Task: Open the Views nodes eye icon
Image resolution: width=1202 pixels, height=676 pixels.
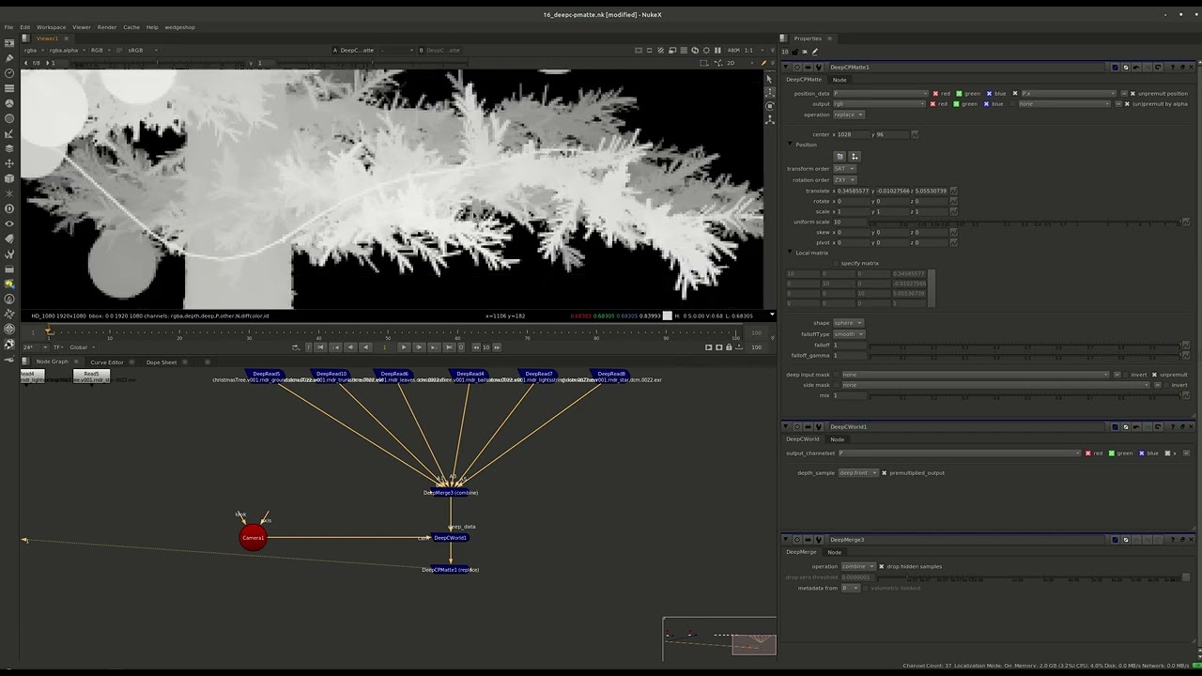Action: [9, 223]
